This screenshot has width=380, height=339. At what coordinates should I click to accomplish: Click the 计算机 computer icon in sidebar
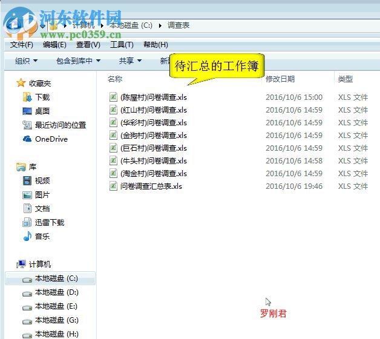click(21, 264)
